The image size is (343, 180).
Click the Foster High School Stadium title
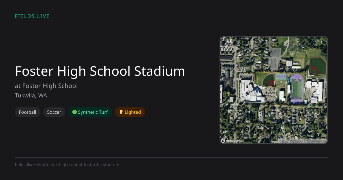pos(100,71)
